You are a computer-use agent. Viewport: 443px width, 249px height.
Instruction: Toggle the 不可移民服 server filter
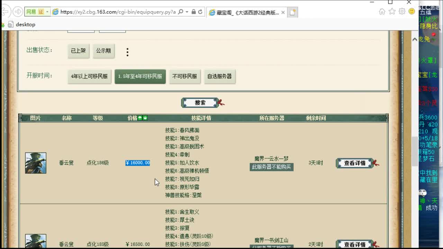(x=185, y=76)
